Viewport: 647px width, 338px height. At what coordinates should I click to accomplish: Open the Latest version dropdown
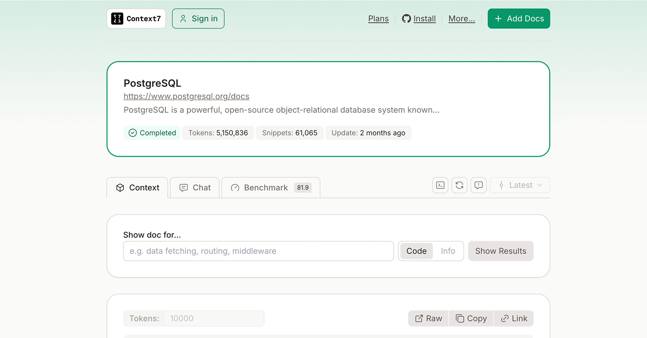[520, 185]
